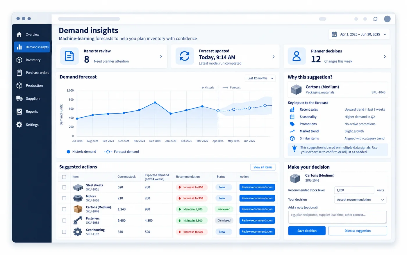Click the Dec 2024 peak data point
Image resolution: width=407 pixels, height=255 pixels.
coord(155,102)
